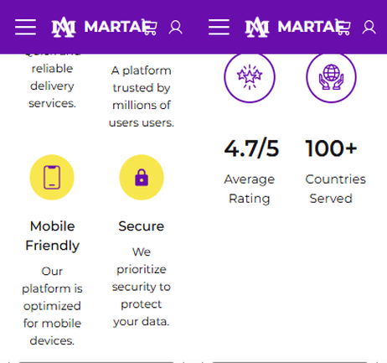
Task: Click the Countries Served label
Action: [x=335, y=189]
